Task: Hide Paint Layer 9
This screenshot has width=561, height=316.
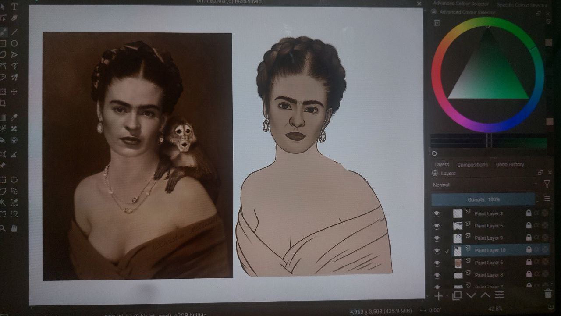Action: [x=437, y=238]
